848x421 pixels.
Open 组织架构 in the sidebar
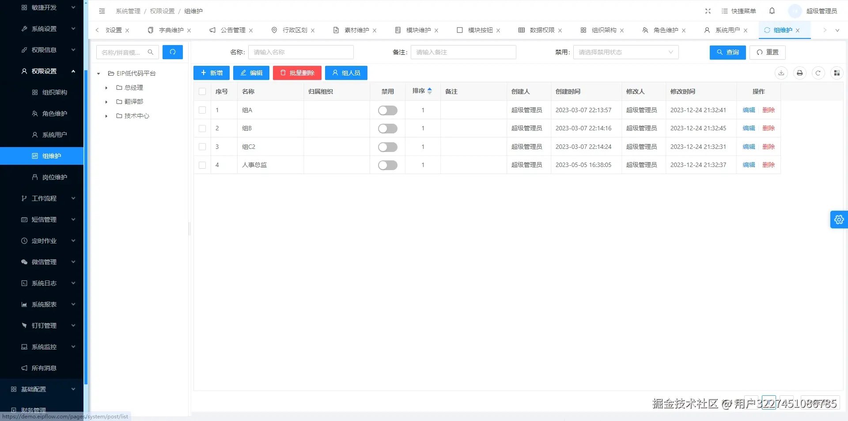pyautogui.click(x=42, y=92)
